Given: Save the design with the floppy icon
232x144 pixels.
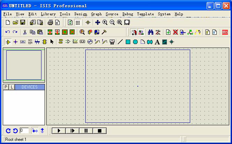Looking at the screenshot, I should [x=23, y=23].
